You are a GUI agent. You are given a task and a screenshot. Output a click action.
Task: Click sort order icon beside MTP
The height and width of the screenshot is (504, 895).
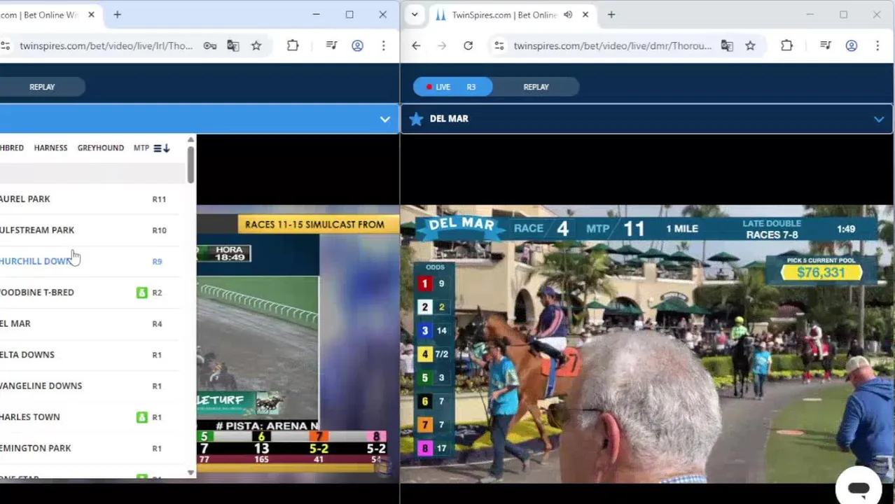click(162, 148)
